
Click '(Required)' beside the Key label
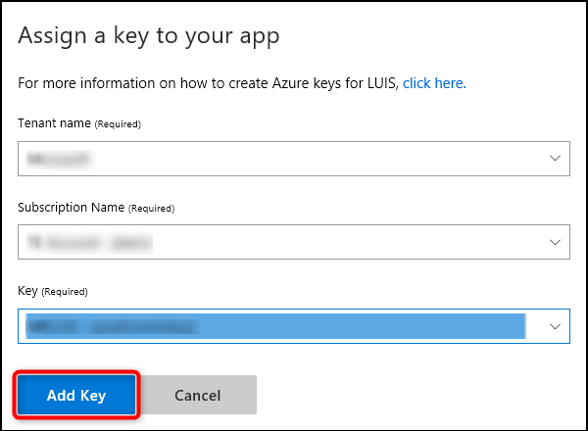(x=66, y=292)
